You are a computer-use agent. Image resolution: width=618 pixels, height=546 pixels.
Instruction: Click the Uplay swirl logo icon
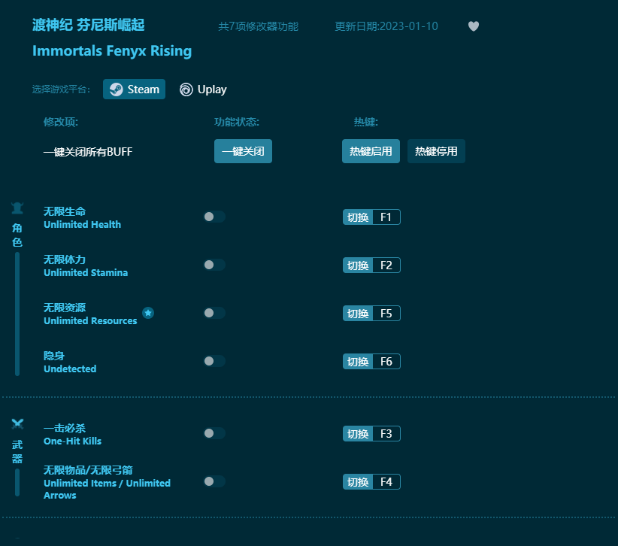[x=186, y=89]
